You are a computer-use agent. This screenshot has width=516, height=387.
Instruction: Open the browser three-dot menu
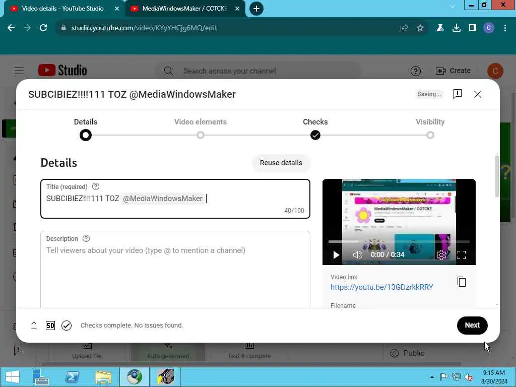[x=505, y=28]
